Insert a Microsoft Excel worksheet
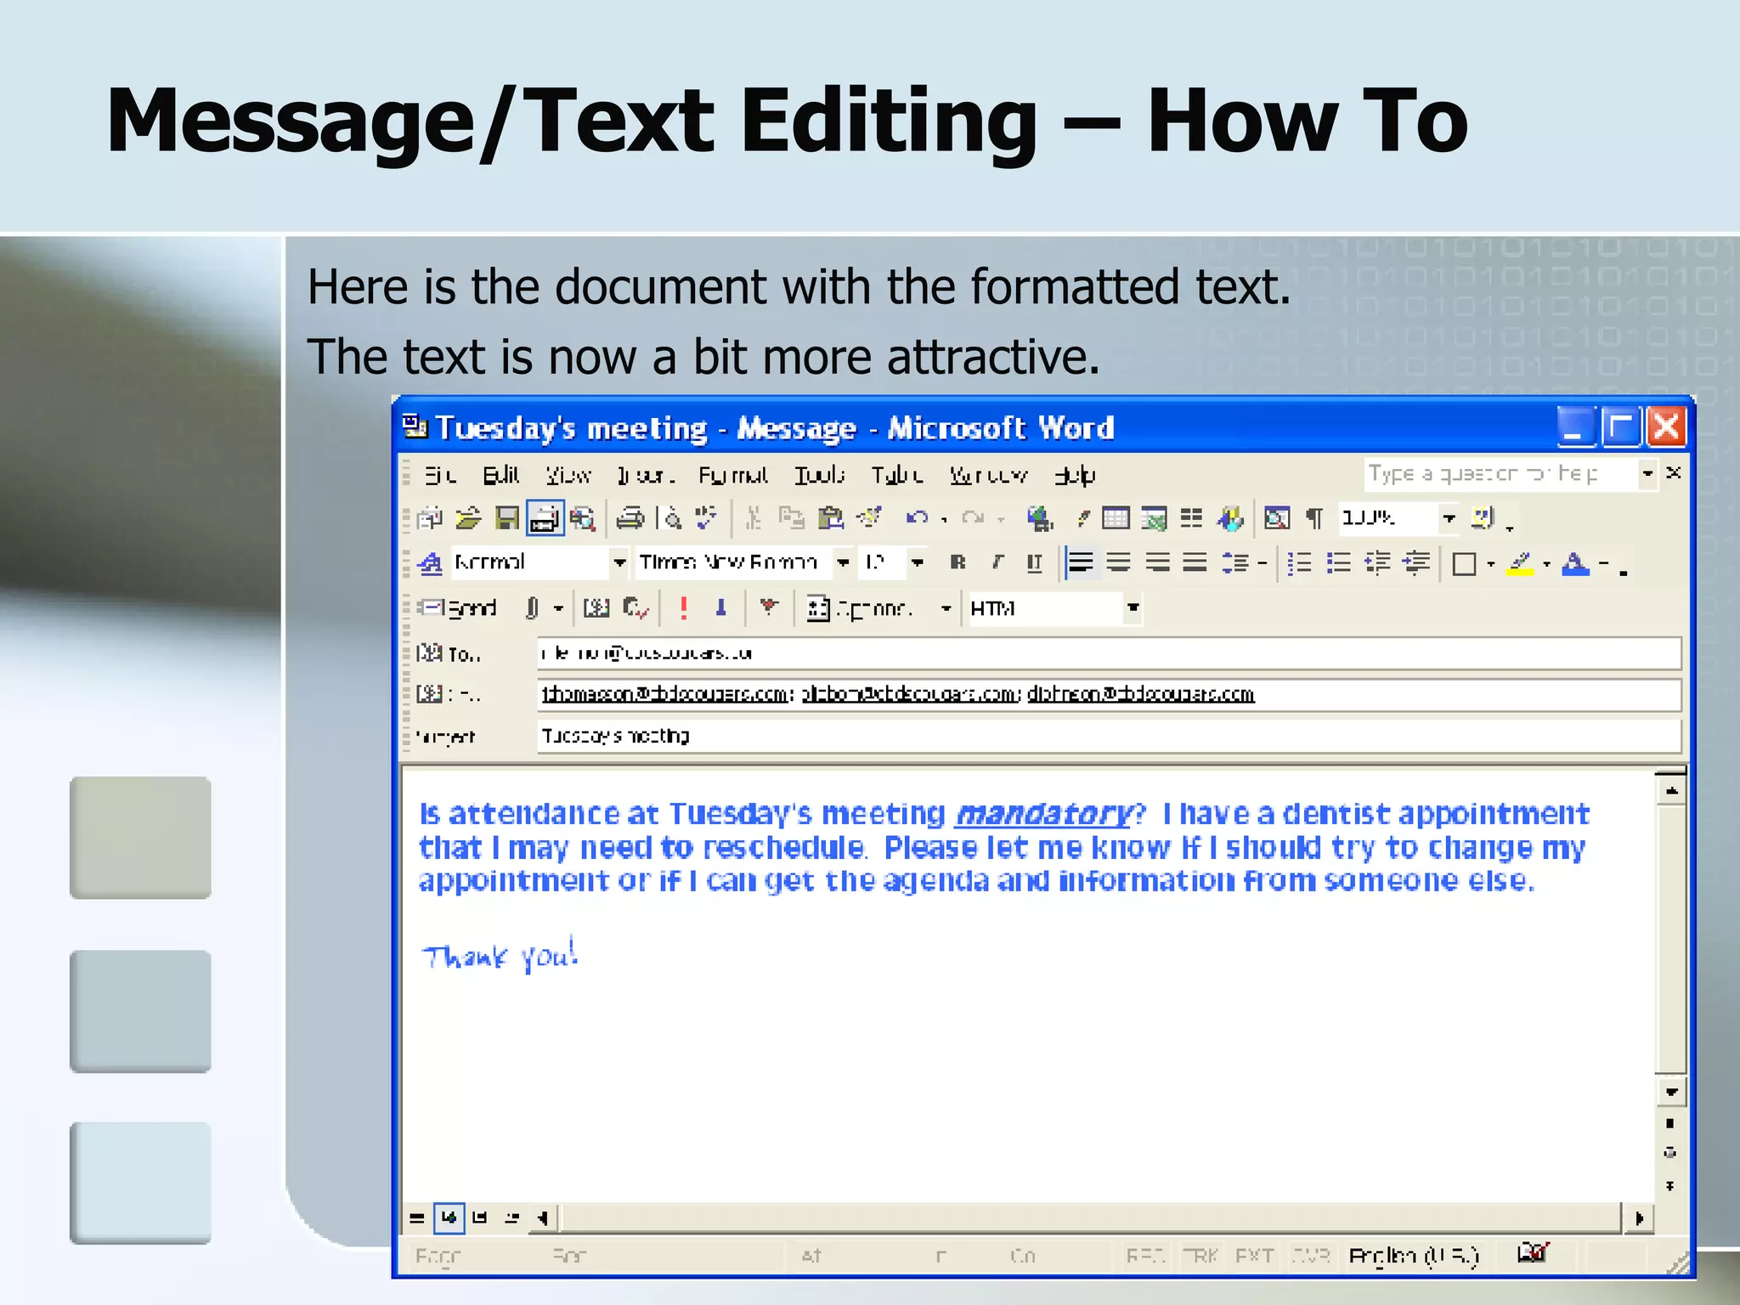 coord(1154,518)
